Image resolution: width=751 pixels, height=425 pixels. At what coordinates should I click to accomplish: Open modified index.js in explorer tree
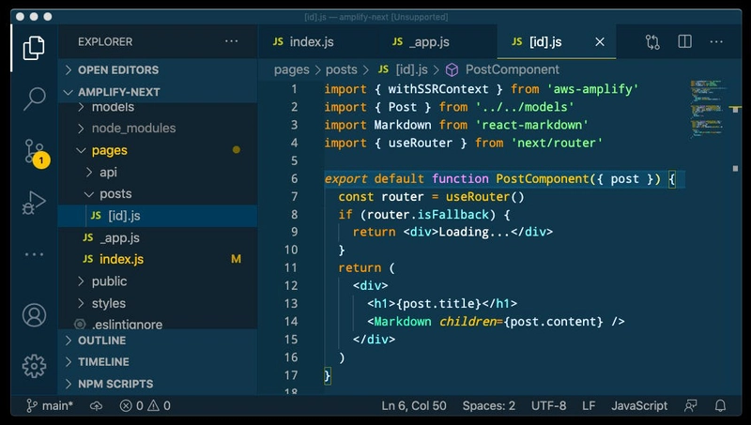(158, 259)
